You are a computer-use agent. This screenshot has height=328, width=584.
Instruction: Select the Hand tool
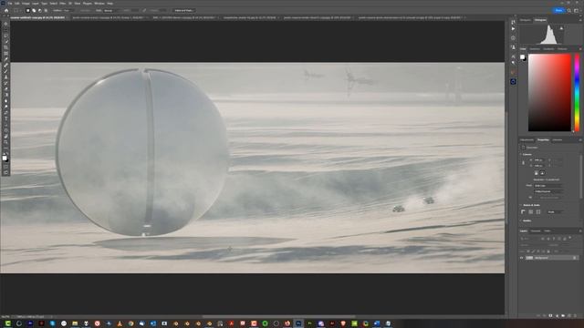(x=5, y=137)
